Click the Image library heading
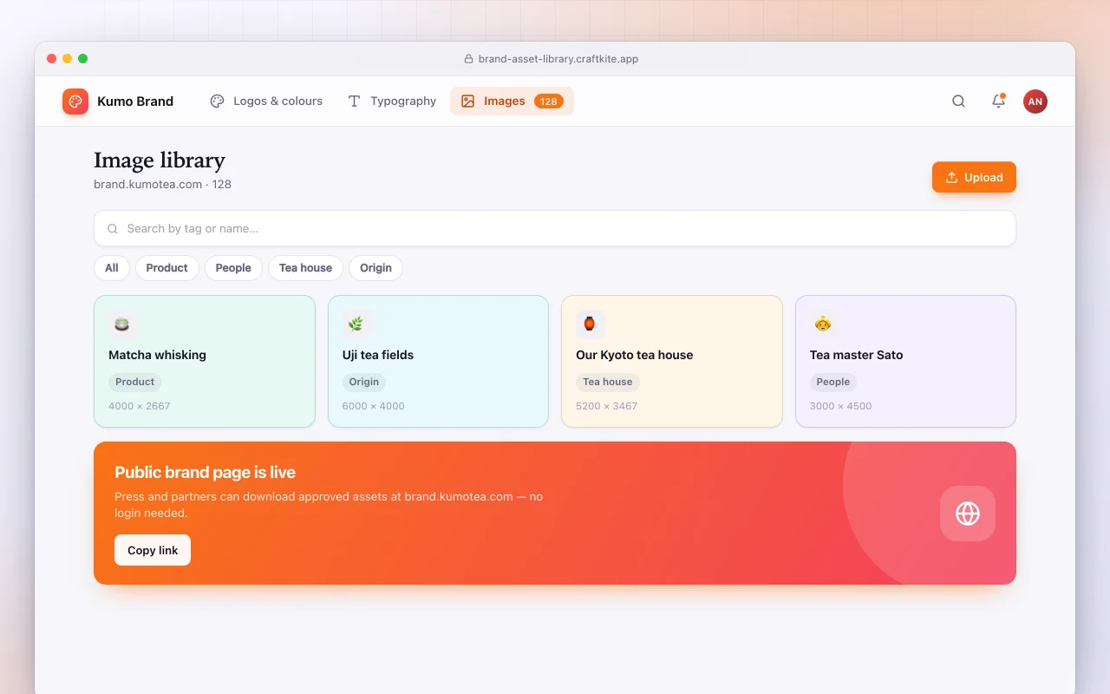The height and width of the screenshot is (694, 1110). click(x=160, y=160)
